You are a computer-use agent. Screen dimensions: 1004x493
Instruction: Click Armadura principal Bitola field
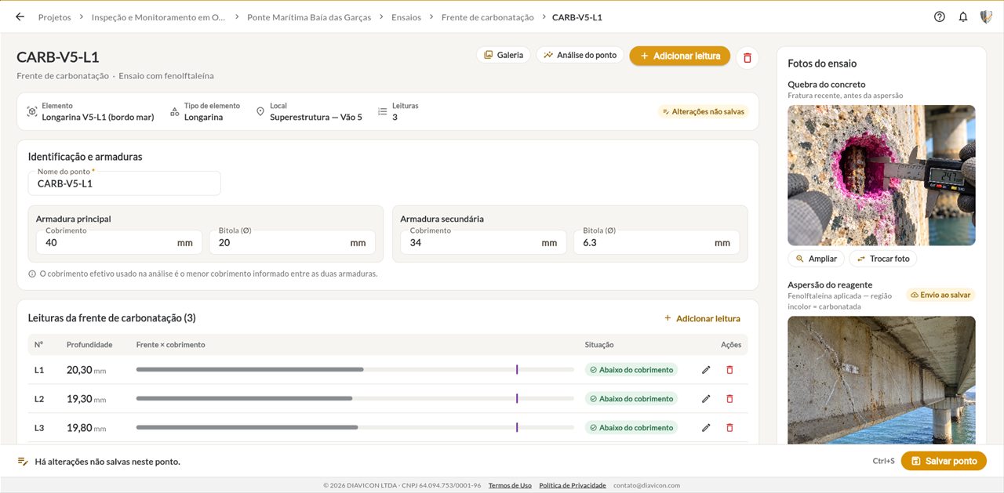click(292, 242)
